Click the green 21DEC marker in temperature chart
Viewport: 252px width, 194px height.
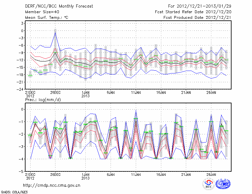tap(30, 75)
